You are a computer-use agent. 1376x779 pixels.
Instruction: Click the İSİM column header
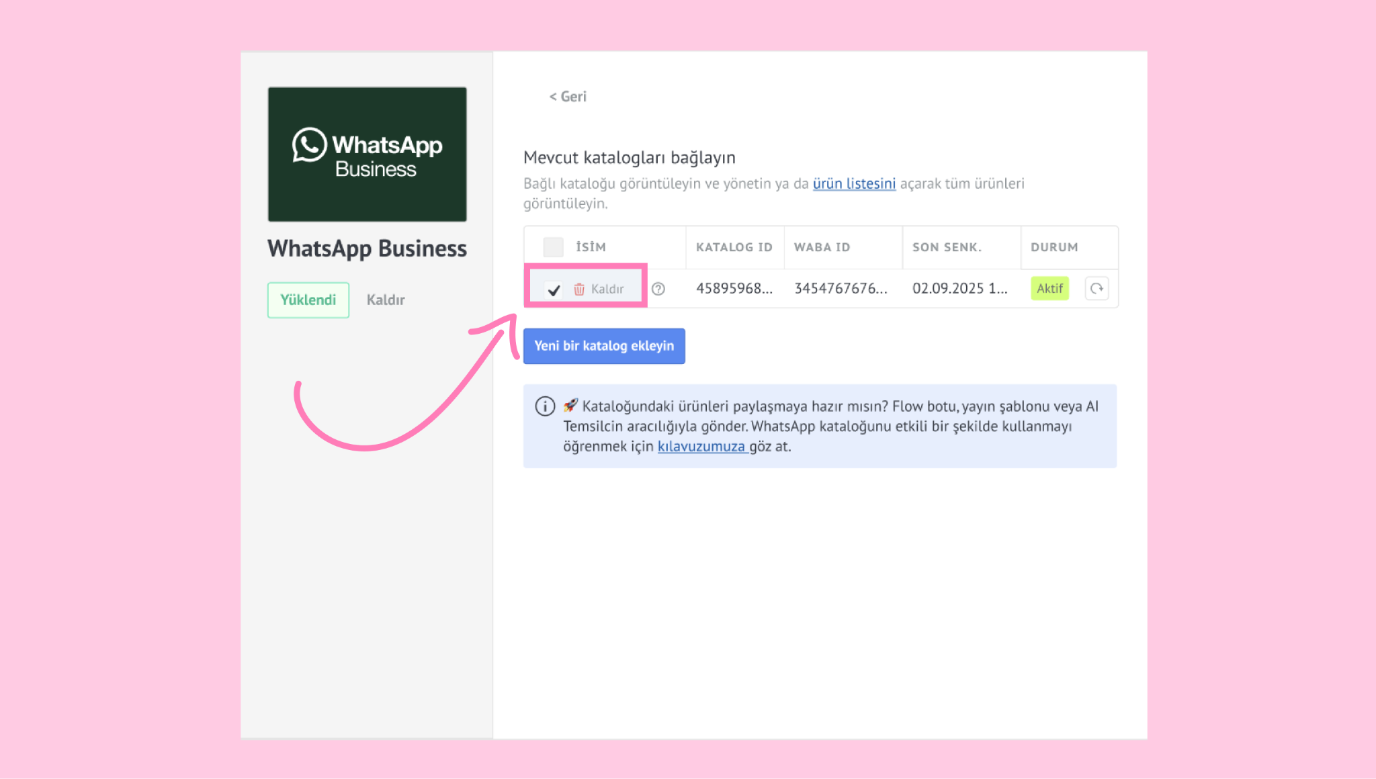591,246
